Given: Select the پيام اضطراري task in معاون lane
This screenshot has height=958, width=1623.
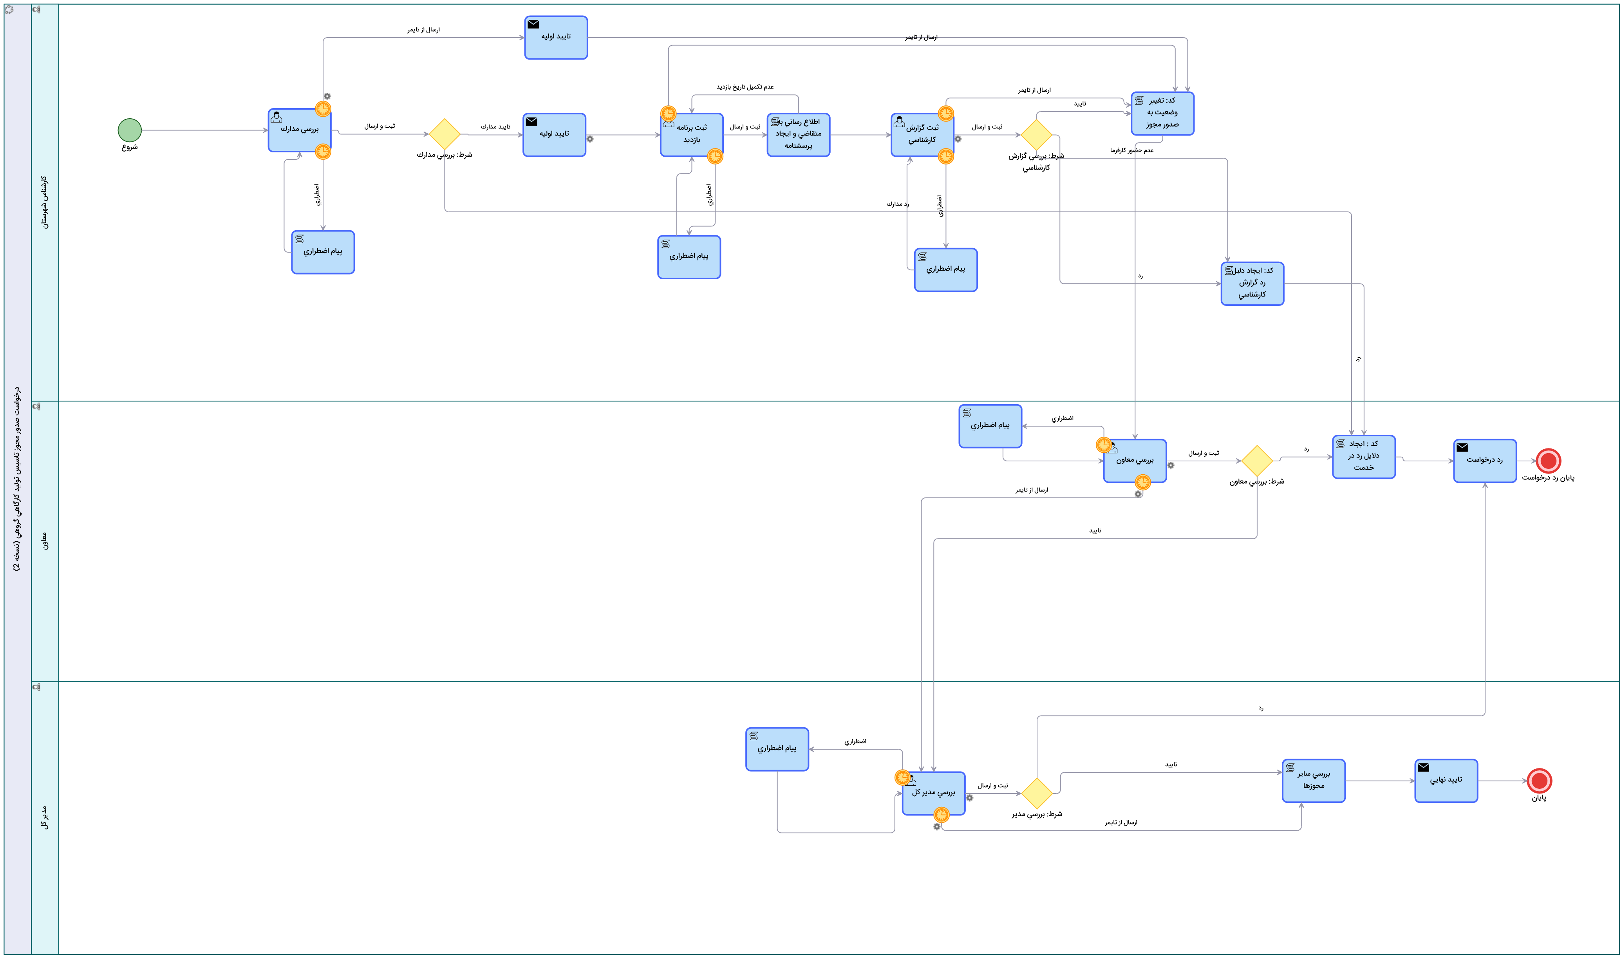Looking at the screenshot, I should (x=990, y=426).
